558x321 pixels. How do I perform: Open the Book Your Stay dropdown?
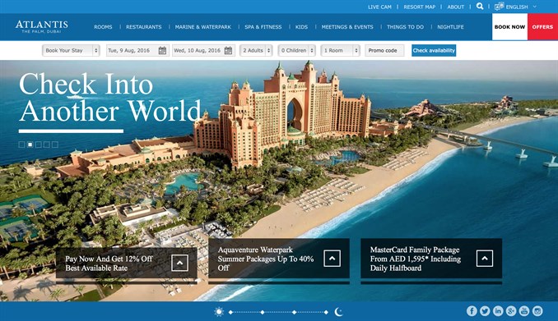tap(71, 50)
